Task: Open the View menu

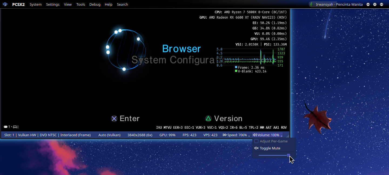Action: pos(68,4)
